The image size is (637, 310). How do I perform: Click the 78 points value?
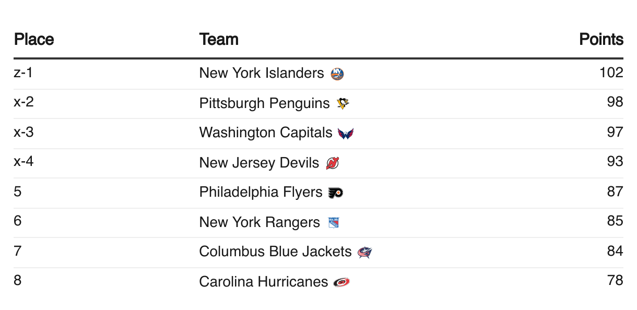point(615,281)
